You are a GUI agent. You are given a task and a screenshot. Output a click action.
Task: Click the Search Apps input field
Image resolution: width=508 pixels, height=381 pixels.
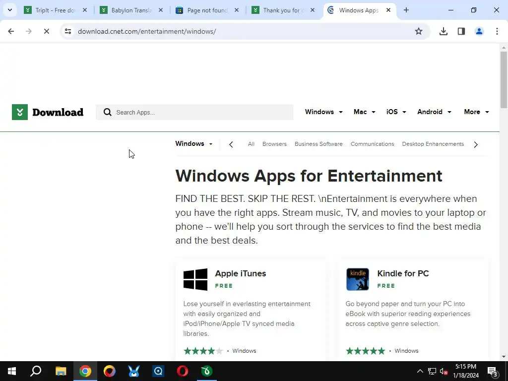[x=194, y=112]
